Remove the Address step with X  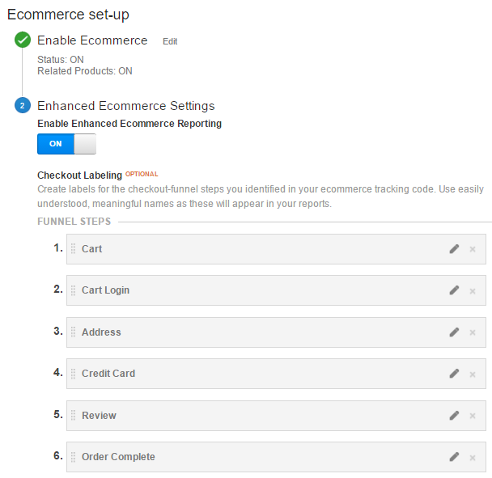[473, 332]
